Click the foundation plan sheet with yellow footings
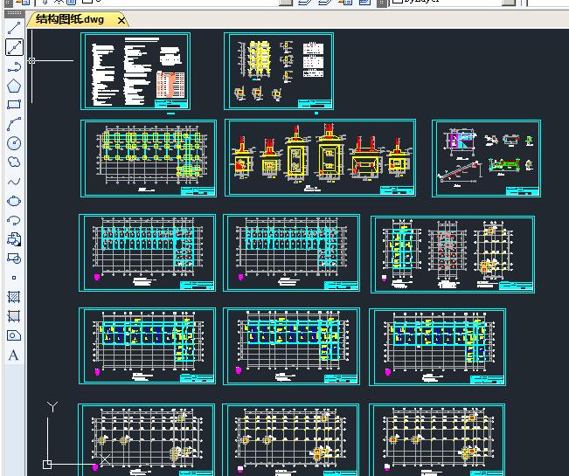 (x=149, y=158)
